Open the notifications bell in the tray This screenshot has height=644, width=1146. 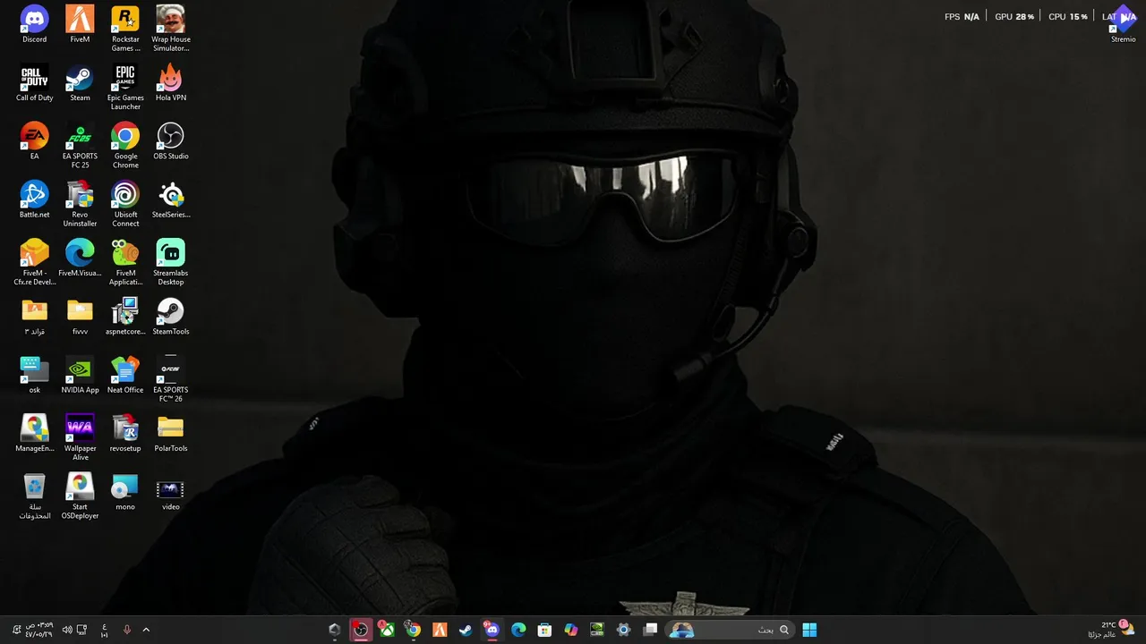pos(15,630)
